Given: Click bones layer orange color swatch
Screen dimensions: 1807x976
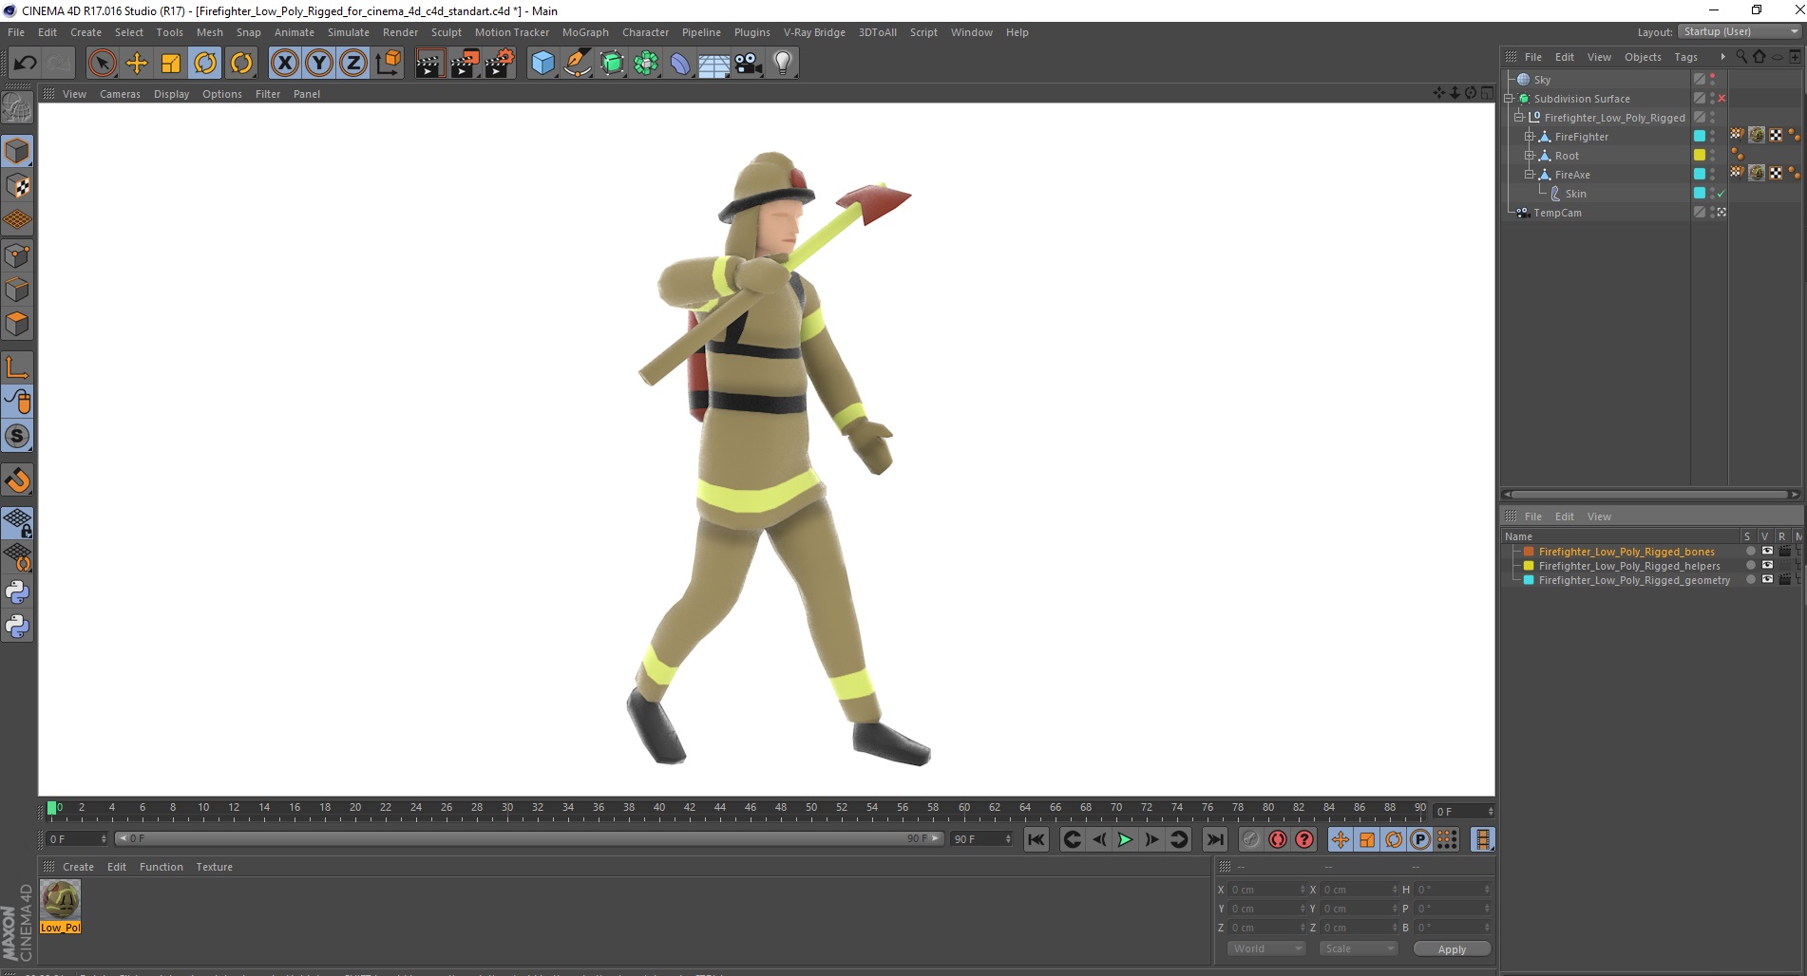Looking at the screenshot, I should 1529,552.
